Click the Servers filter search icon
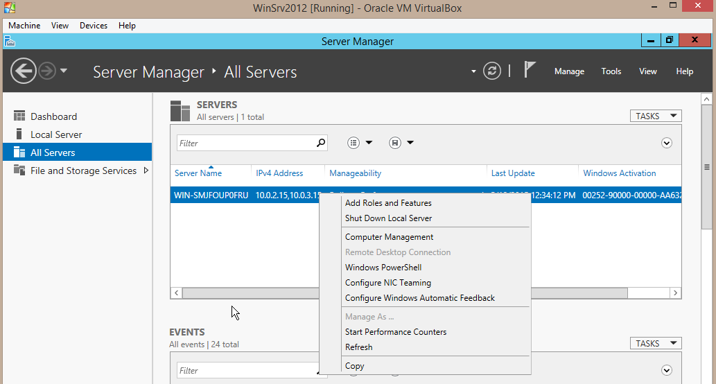Image resolution: width=716 pixels, height=384 pixels. coord(321,143)
